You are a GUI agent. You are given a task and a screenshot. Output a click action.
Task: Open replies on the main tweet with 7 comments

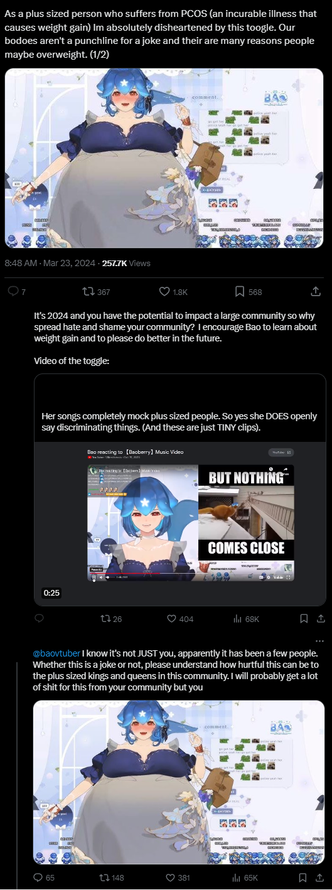[16, 291]
